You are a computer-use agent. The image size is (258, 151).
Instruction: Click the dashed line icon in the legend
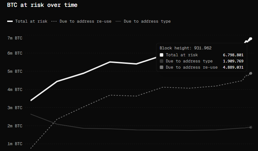[x=54, y=21]
